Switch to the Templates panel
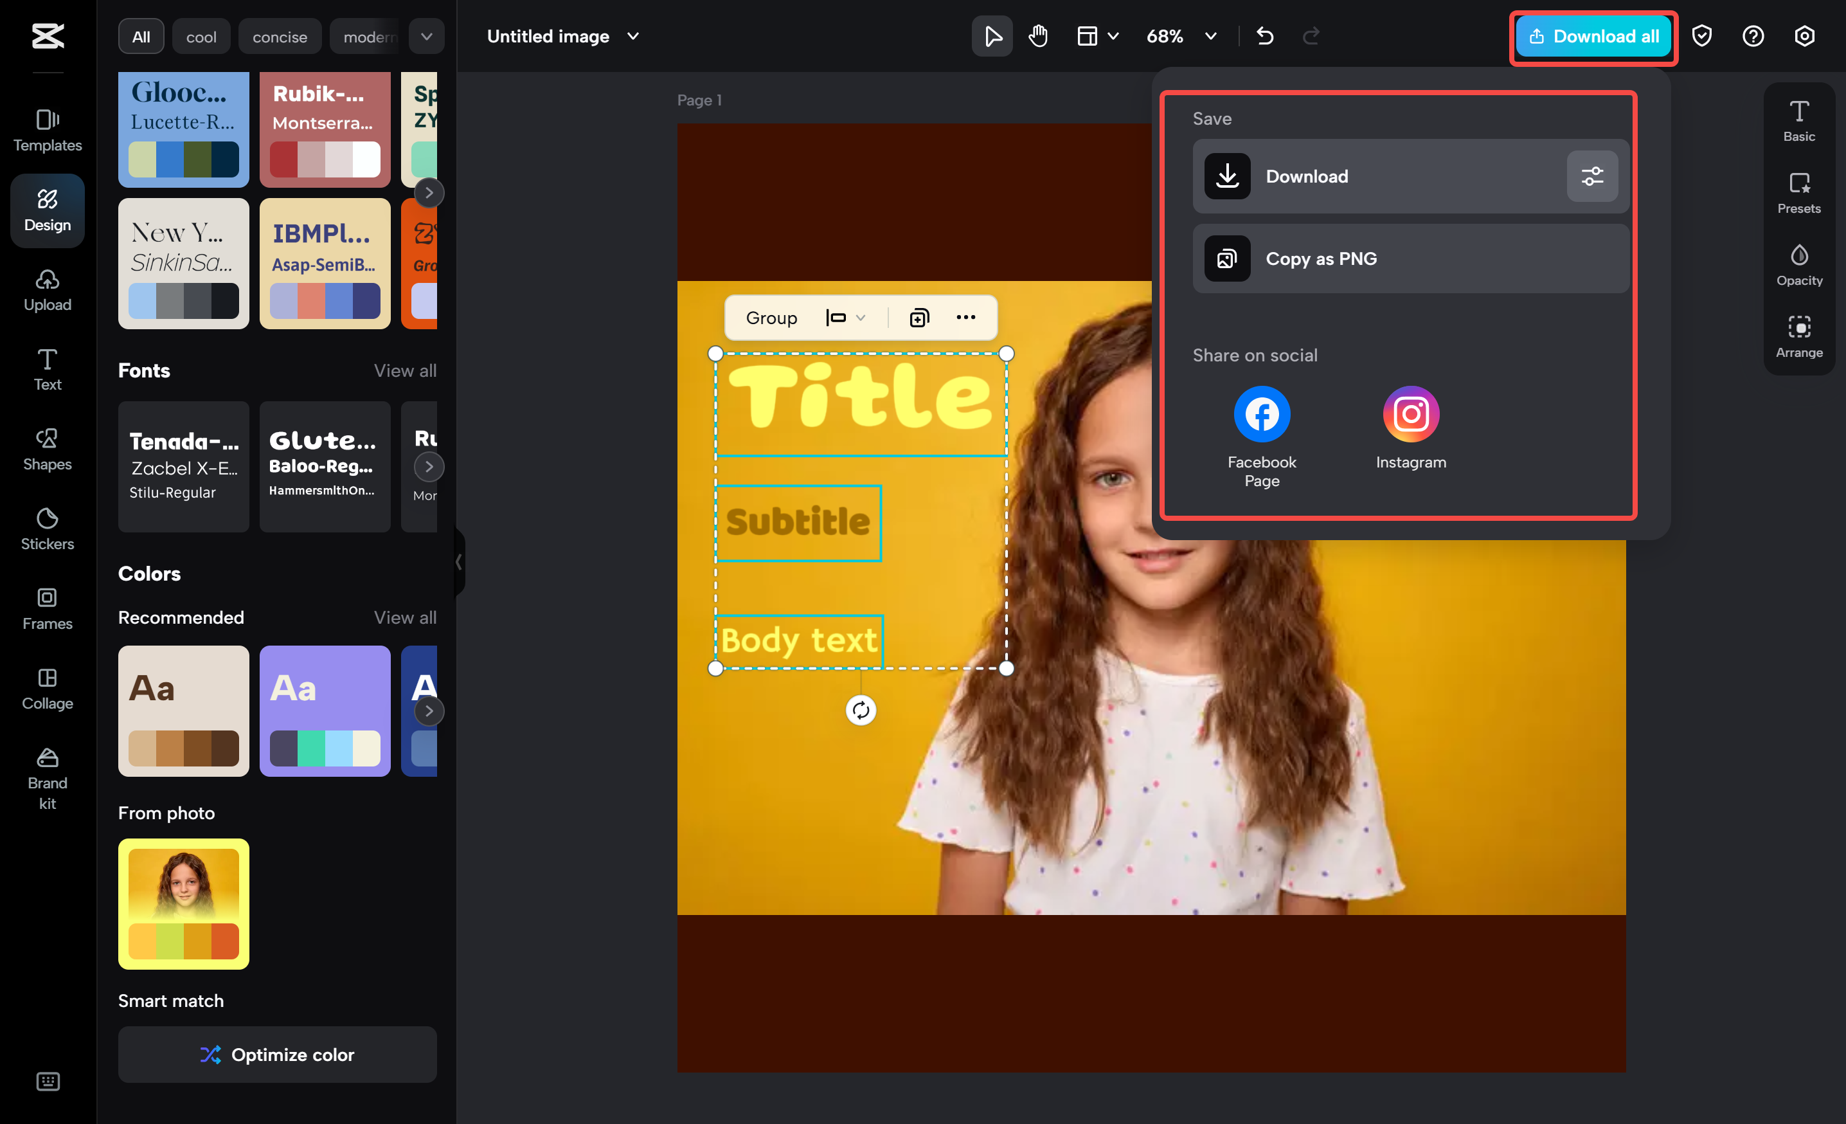 click(46, 131)
